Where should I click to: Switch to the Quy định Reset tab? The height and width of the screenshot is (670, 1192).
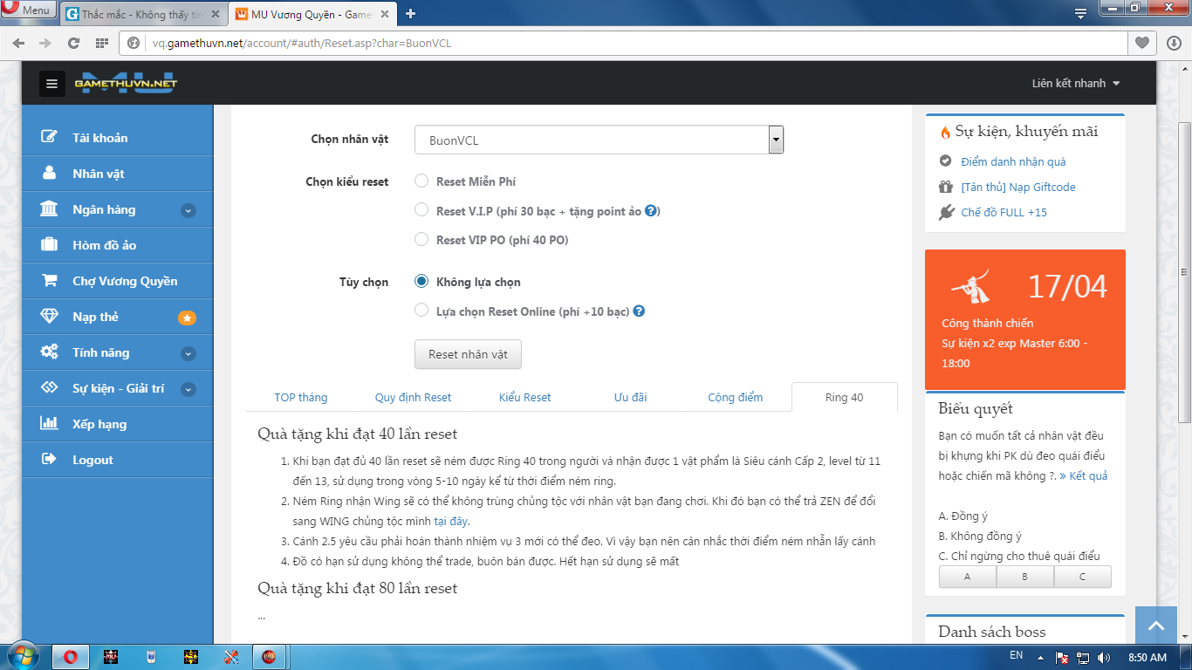[x=413, y=398]
